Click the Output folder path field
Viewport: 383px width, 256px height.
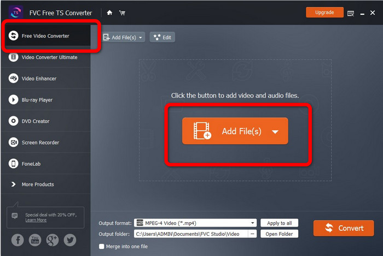click(x=191, y=234)
